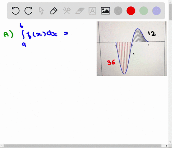Click the inserted graph image

pos(132,48)
